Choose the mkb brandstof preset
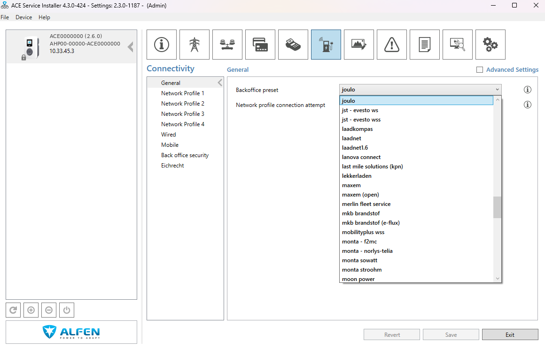Image resolution: width=545 pixels, height=349 pixels. 416,213
